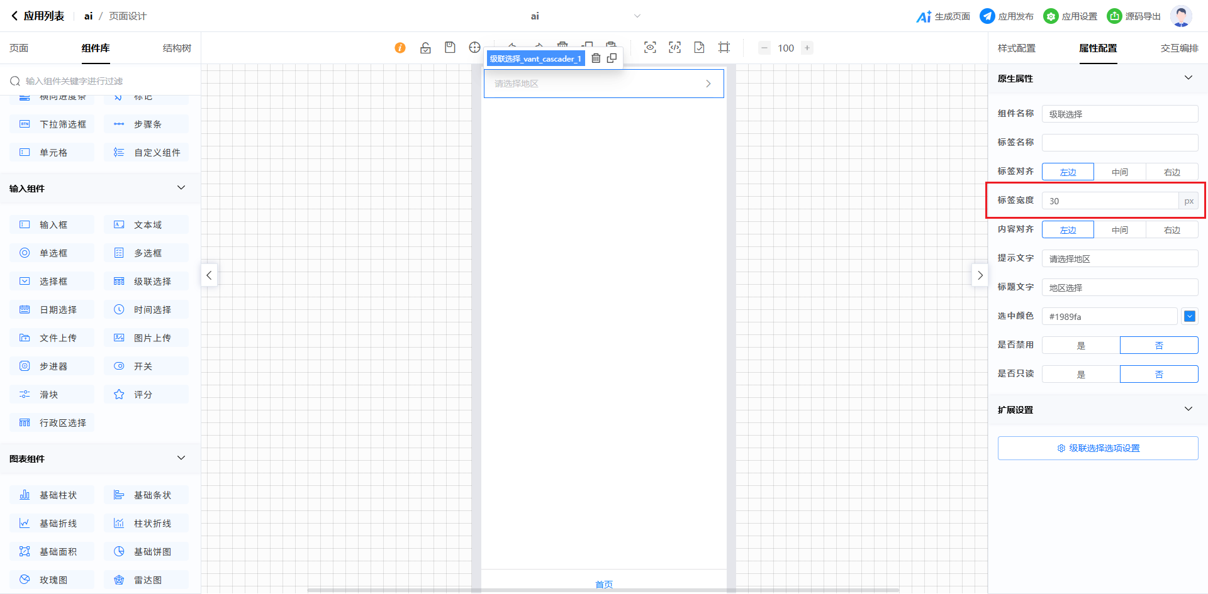Click 应用发布 in the top bar
Screen dimensions: 1208x594
point(1007,16)
